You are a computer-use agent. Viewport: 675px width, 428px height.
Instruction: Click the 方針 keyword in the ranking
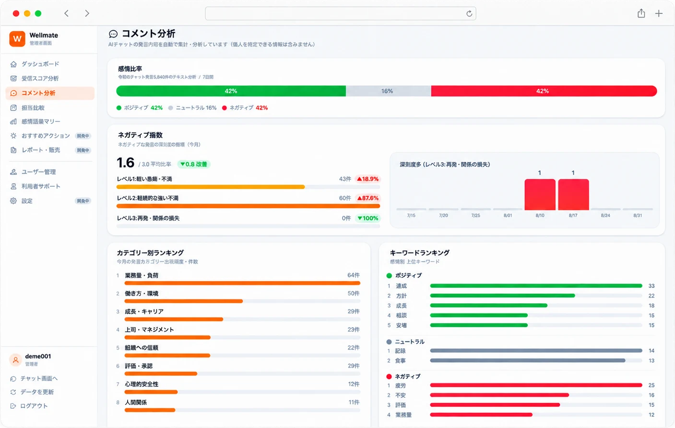tap(401, 296)
